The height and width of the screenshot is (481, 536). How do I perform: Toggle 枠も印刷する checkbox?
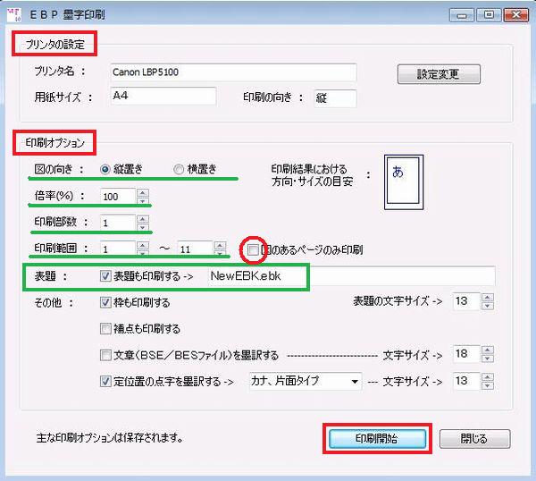click(106, 303)
